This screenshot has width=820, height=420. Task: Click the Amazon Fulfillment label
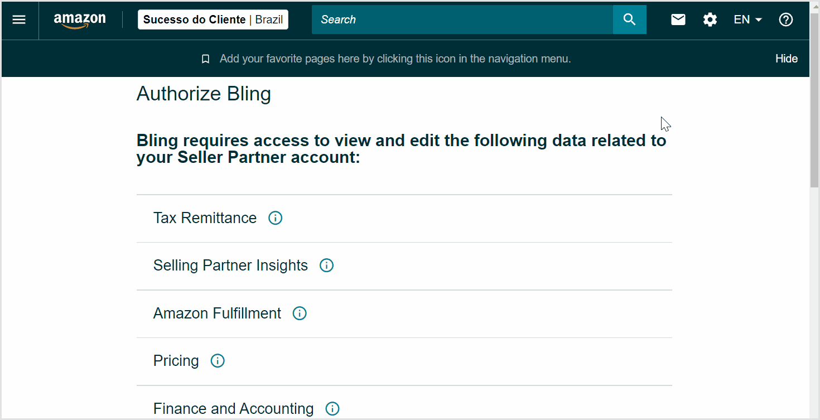coord(217,313)
